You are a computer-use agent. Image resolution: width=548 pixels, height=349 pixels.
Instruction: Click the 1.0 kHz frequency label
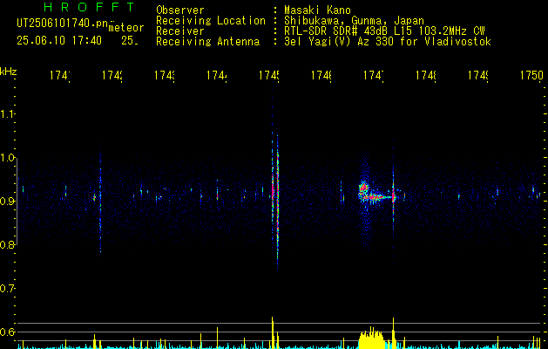coord(7,158)
